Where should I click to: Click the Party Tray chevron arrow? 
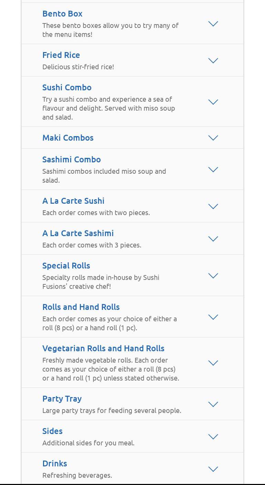point(213,404)
